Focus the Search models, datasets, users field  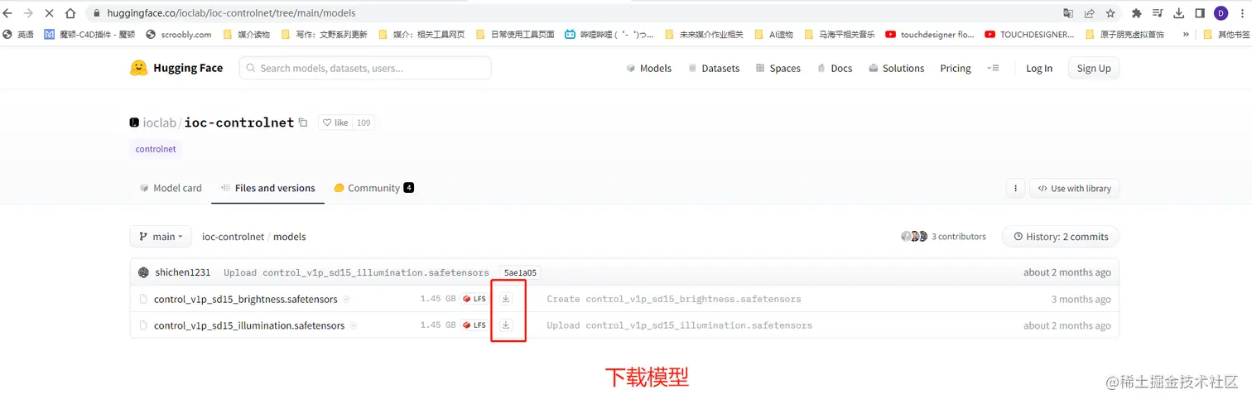click(x=365, y=68)
